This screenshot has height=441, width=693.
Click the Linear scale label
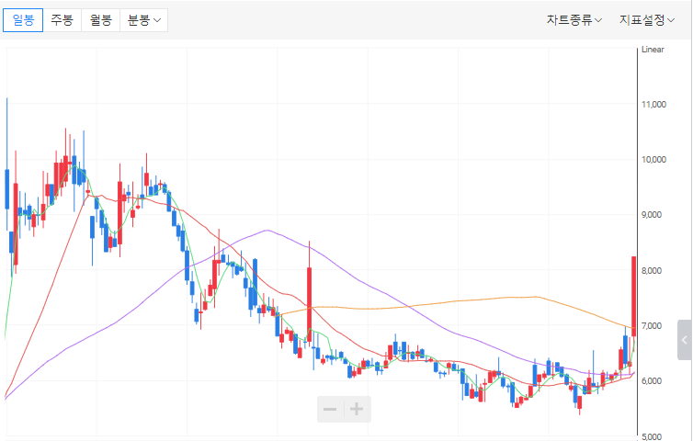point(653,50)
